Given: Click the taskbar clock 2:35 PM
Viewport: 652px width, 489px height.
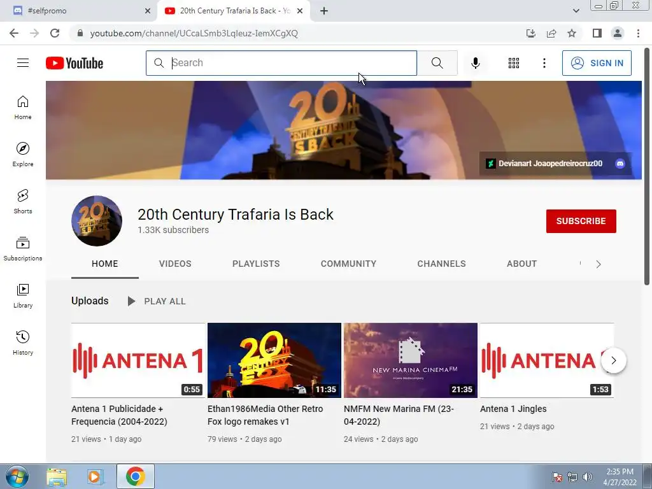Looking at the screenshot, I should (620, 477).
